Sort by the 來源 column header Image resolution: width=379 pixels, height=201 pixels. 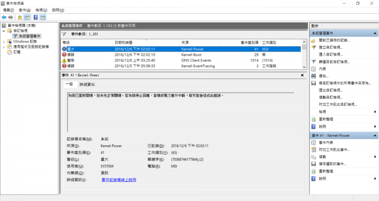[200, 43]
